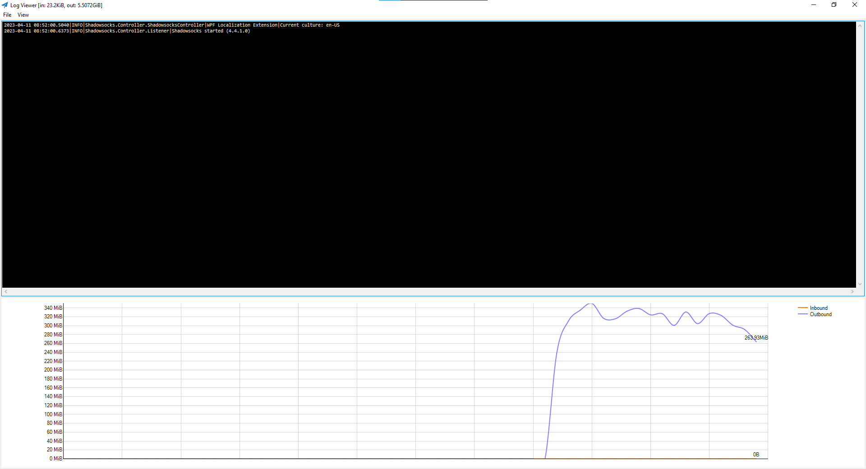Click the Shadowsocks paper plane icon in title bar
This screenshot has width=866, height=469.
click(x=5, y=5)
